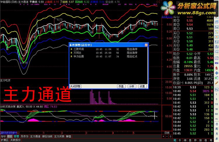Image resolution: width=219 pixels, height=142 pixels.
Task: Click the 2011/11/14 date box
Action: point(8,133)
